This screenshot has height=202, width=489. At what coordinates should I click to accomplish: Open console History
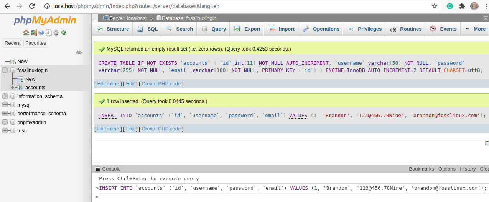468,169
